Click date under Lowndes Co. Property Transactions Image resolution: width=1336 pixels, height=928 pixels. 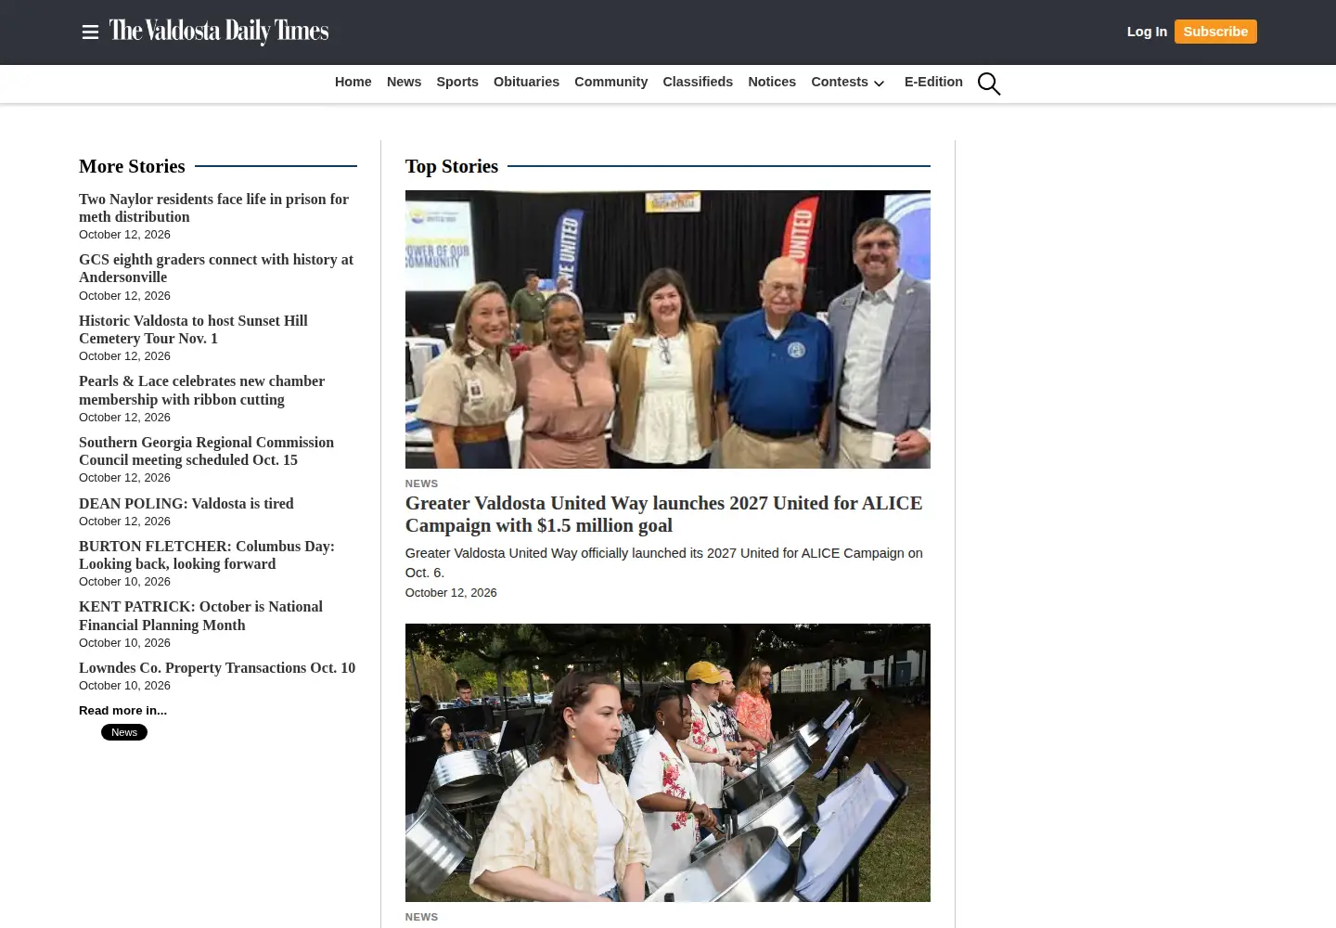(x=124, y=685)
